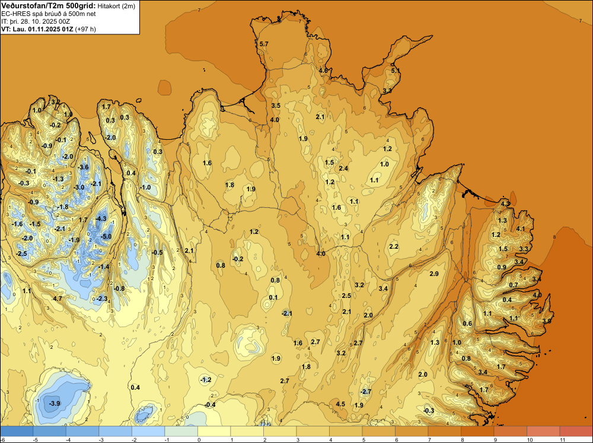Click the 4.7 temperature value
Screen dimensions: 593x443
pyautogui.click(x=58, y=298)
